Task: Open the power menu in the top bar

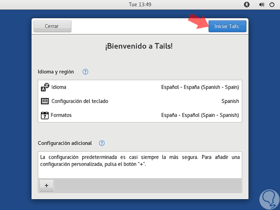Action: pos(272,5)
